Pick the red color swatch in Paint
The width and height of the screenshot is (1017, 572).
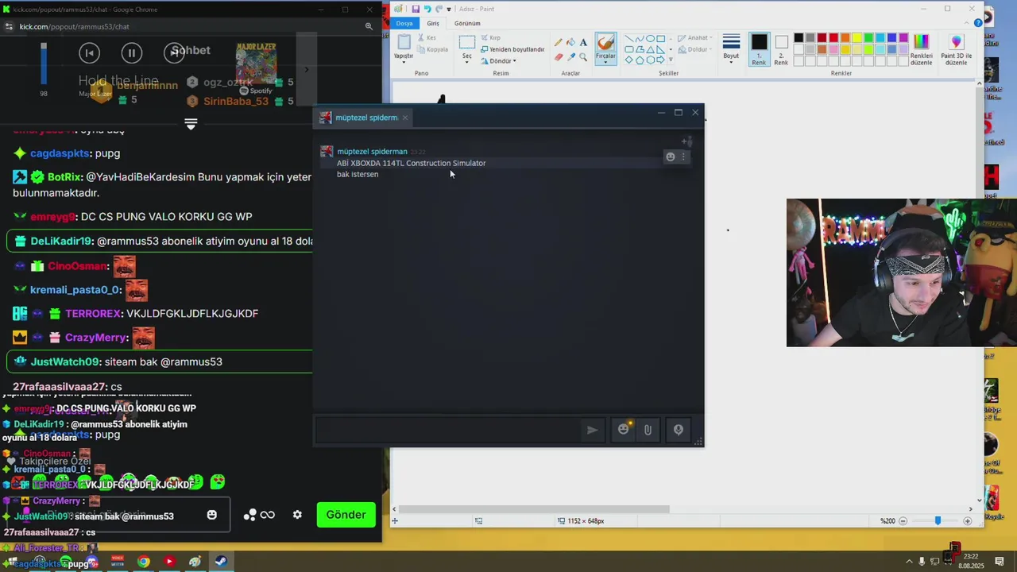pos(833,38)
